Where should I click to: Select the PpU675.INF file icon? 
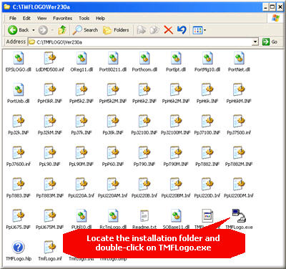(19, 215)
